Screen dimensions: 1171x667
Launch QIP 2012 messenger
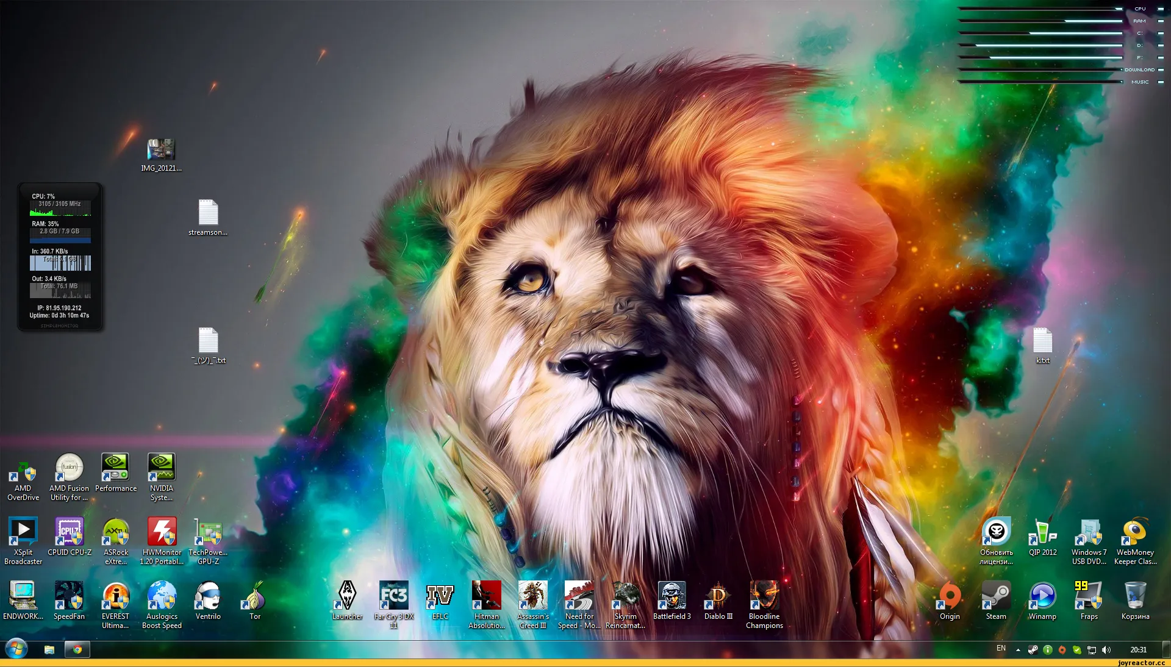1042,537
